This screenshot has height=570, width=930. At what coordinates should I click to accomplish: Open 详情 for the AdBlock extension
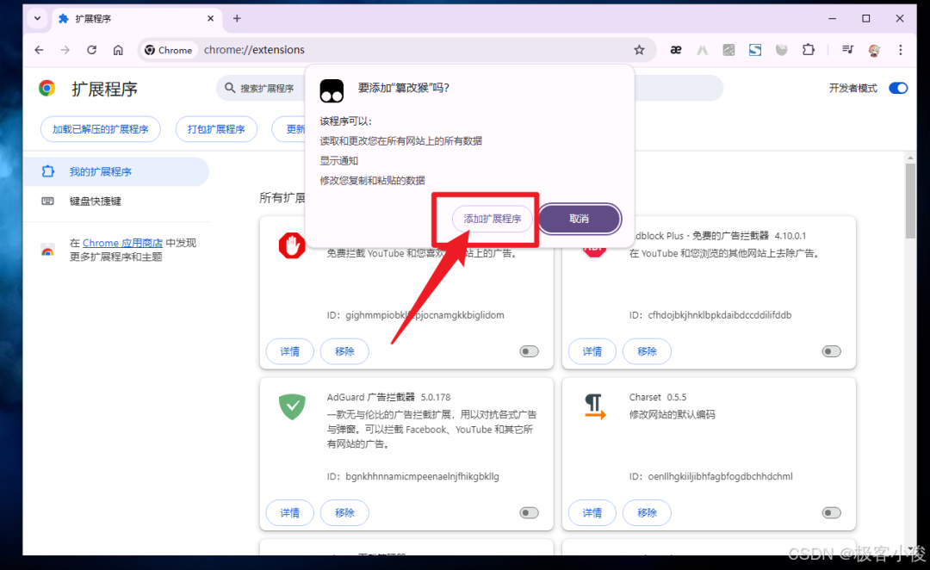click(289, 351)
